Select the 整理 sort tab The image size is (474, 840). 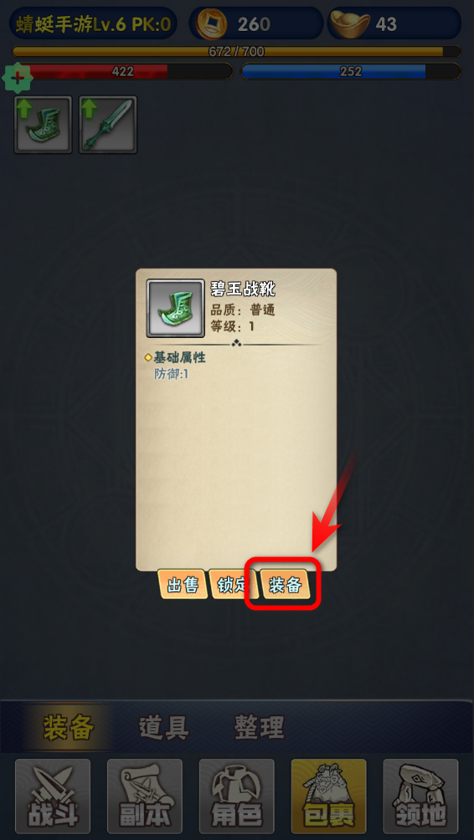click(x=260, y=728)
